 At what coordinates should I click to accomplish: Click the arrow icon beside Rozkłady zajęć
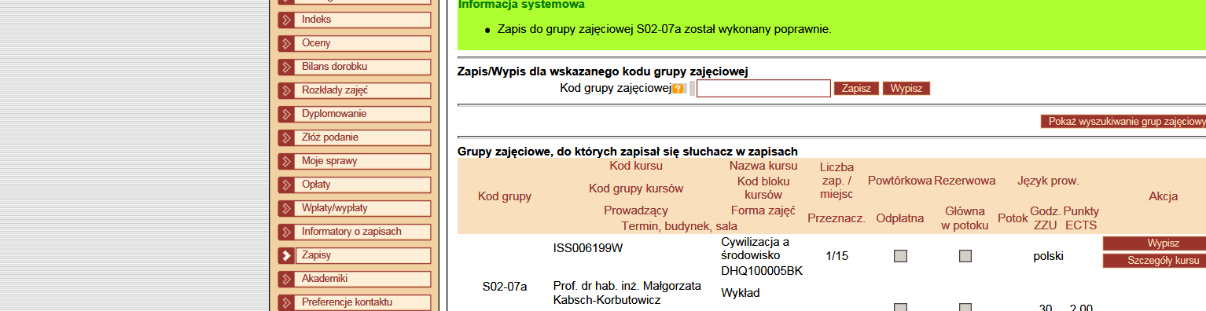click(x=286, y=90)
